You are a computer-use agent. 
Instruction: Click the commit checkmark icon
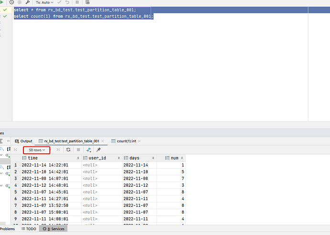(60, 2)
